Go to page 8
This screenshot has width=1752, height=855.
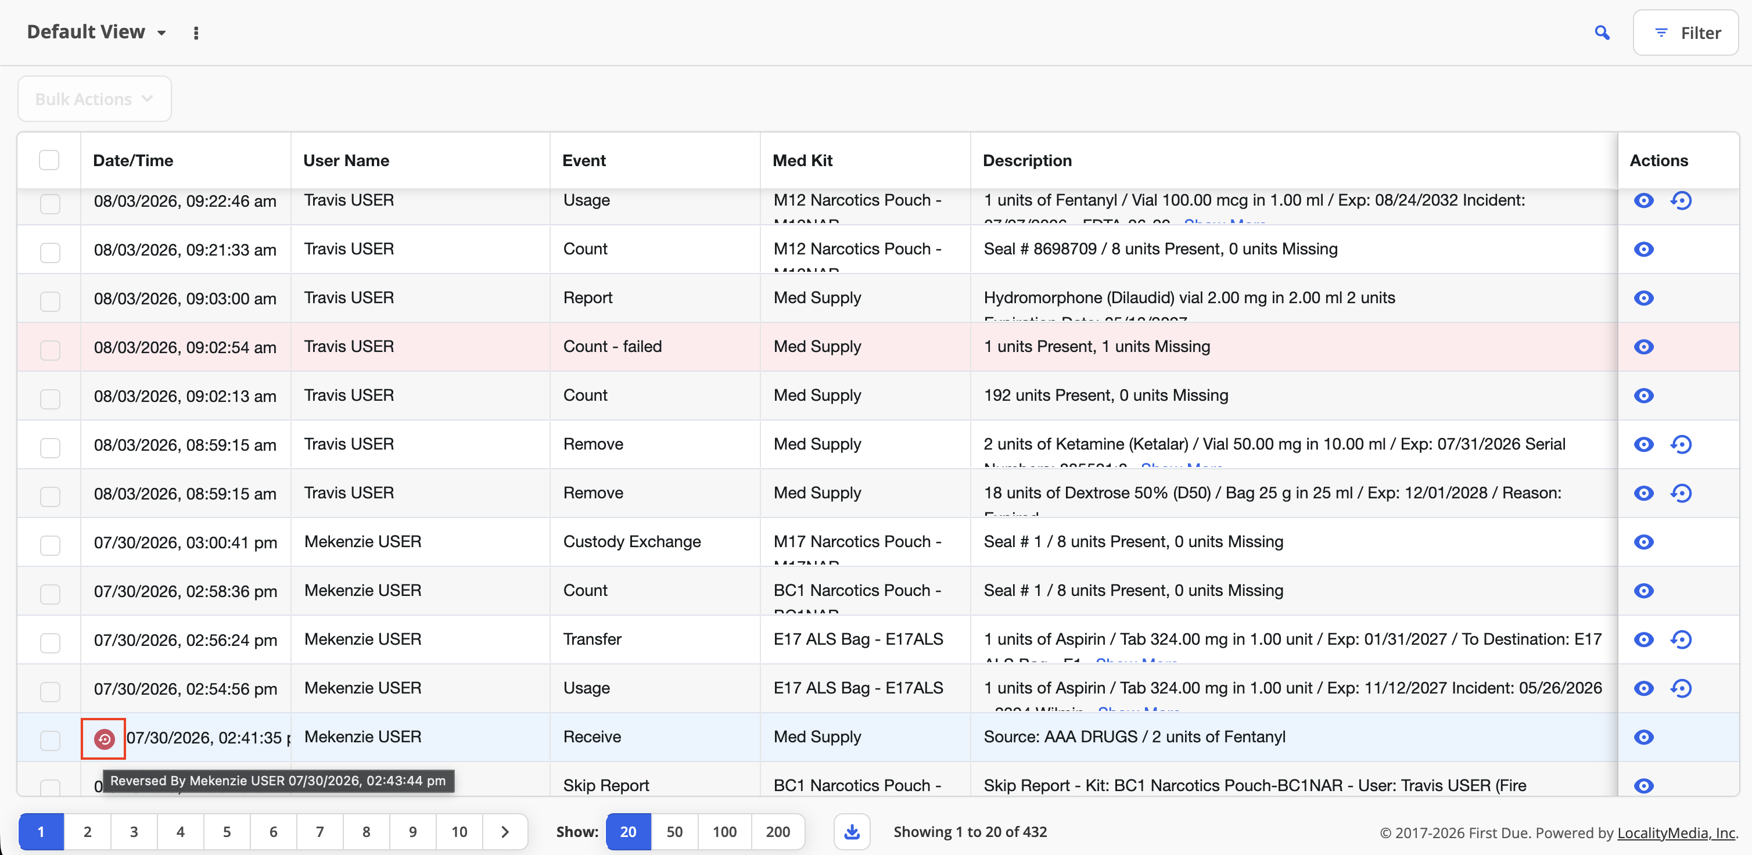pyautogui.click(x=366, y=831)
